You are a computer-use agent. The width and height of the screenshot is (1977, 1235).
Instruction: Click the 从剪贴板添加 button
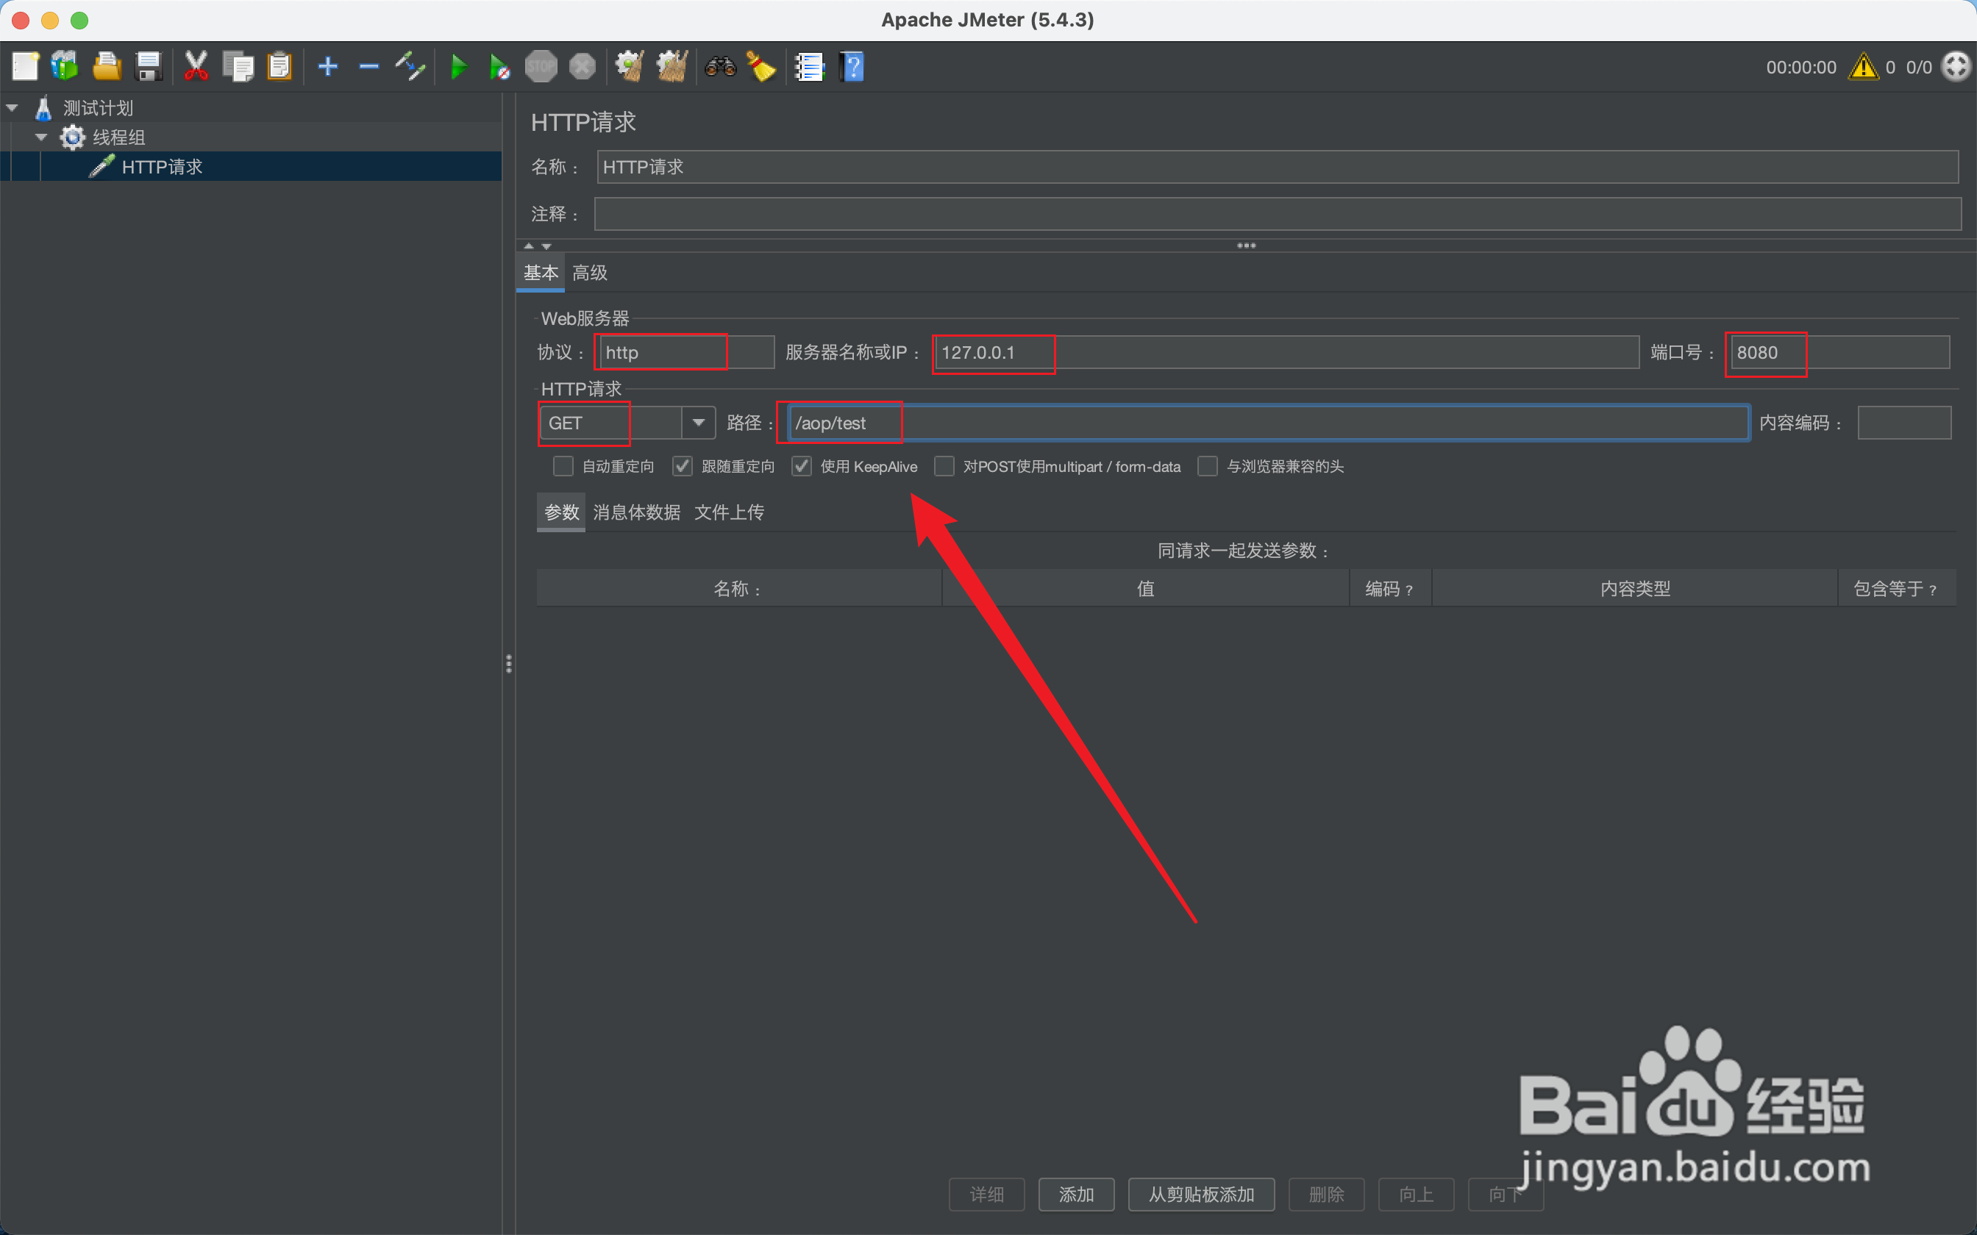(1201, 1194)
